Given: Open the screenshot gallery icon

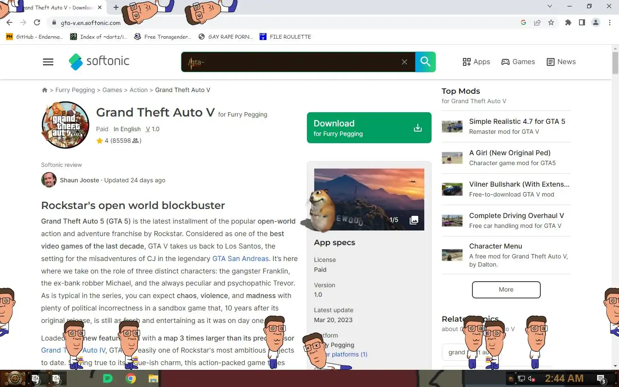Looking at the screenshot, I should pos(414,220).
